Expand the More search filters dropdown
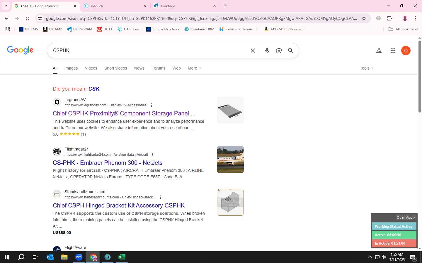The height and width of the screenshot is (263, 422). click(x=195, y=68)
